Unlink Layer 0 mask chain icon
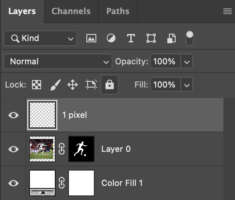 (x=61, y=149)
